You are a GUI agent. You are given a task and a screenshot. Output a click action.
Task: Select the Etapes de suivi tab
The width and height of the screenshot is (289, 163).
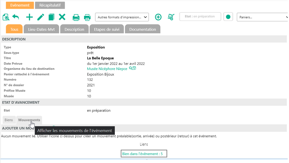[107, 29]
